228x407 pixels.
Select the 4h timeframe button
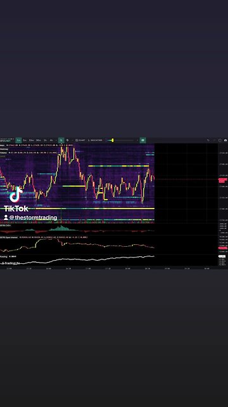pyautogui.click(x=51, y=140)
